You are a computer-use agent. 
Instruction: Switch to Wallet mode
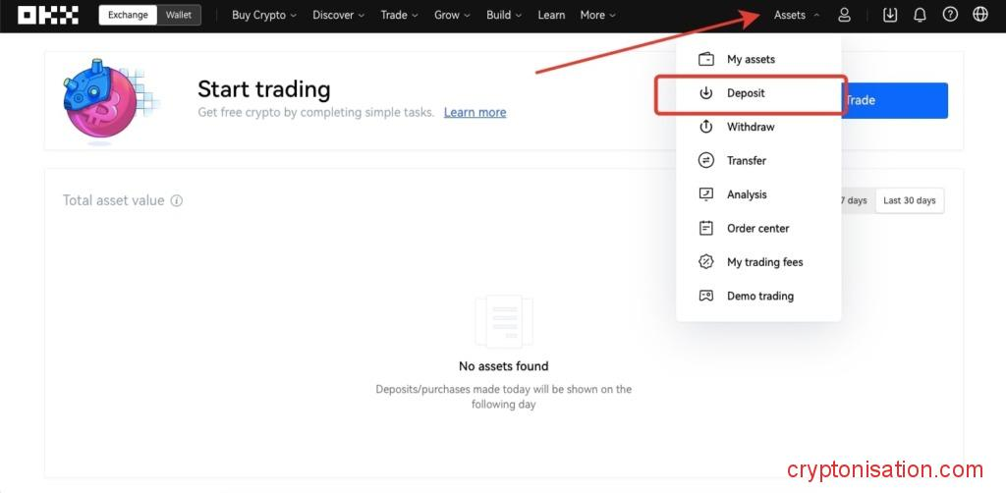click(x=179, y=16)
